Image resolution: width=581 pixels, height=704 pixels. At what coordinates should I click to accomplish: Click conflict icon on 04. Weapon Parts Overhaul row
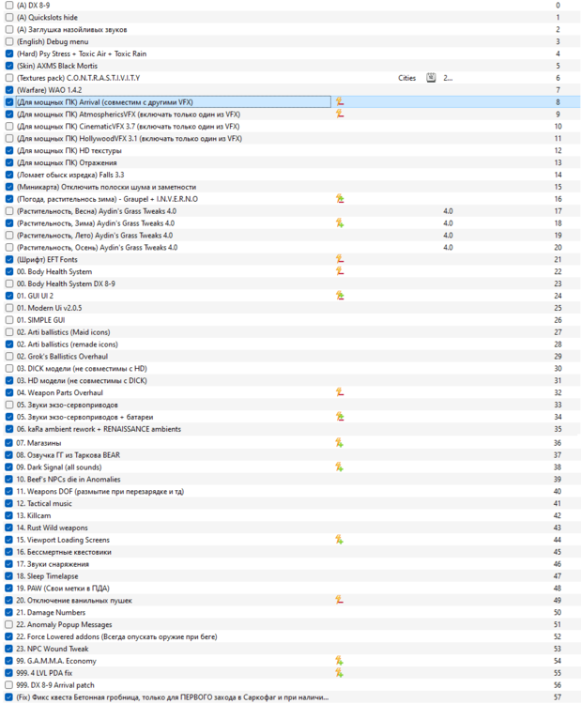(x=340, y=393)
